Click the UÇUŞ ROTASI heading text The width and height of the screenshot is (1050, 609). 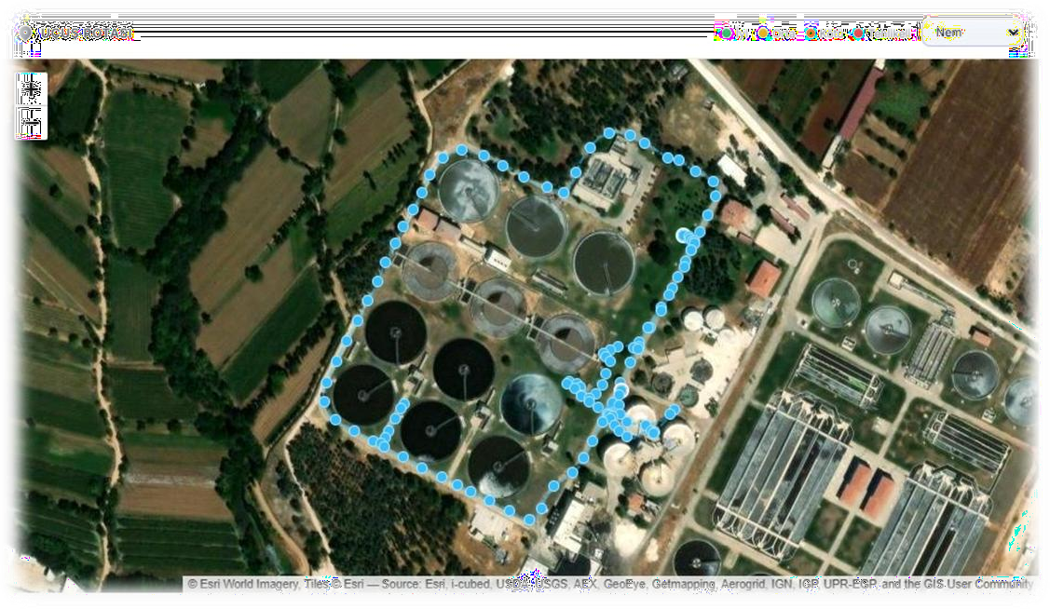(86, 33)
